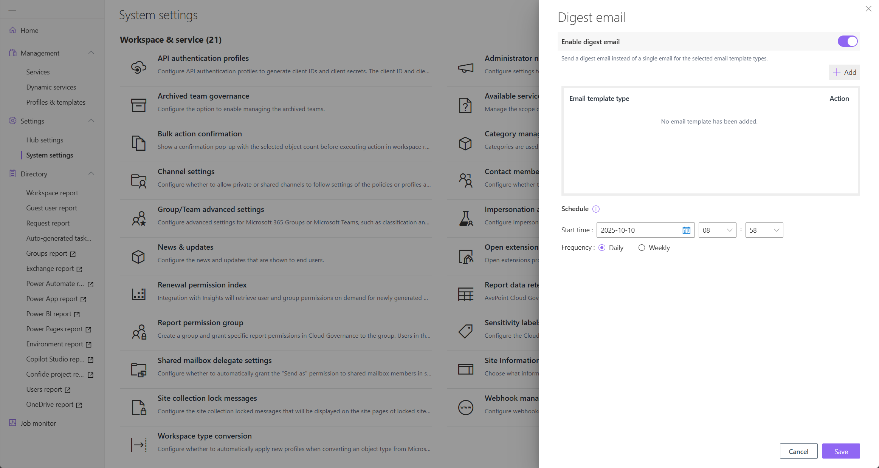Open Profiles & templates menu item
Image resolution: width=879 pixels, height=468 pixels.
(56, 102)
